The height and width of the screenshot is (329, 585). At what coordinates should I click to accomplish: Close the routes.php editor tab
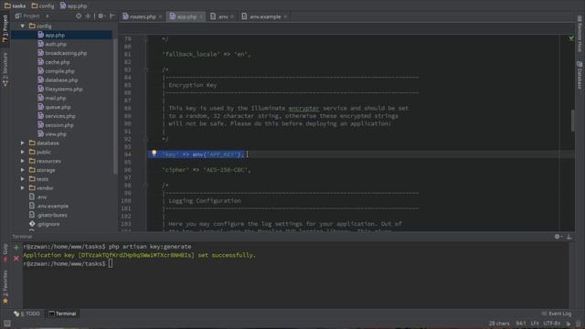pyautogui.click(x=160, y=16)
